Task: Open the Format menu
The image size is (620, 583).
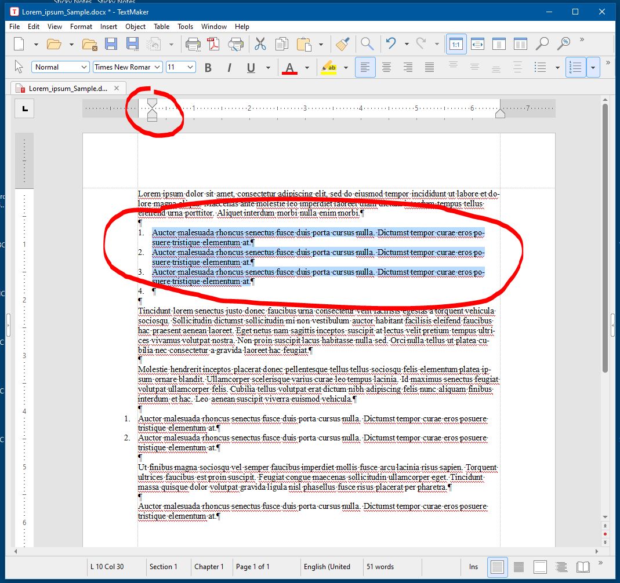Action: [x=81, y=26]
